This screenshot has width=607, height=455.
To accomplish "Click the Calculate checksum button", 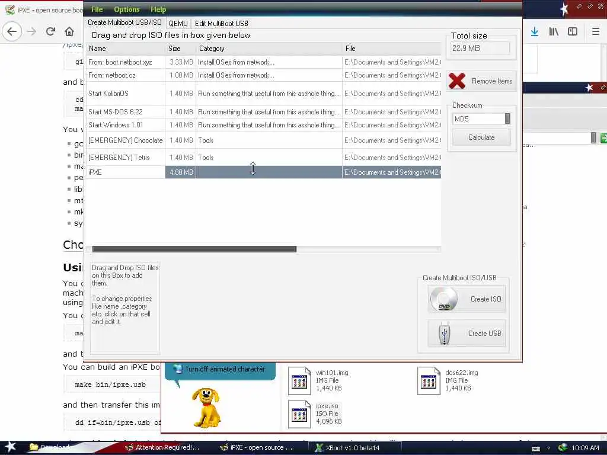I will tap(481, 137).
